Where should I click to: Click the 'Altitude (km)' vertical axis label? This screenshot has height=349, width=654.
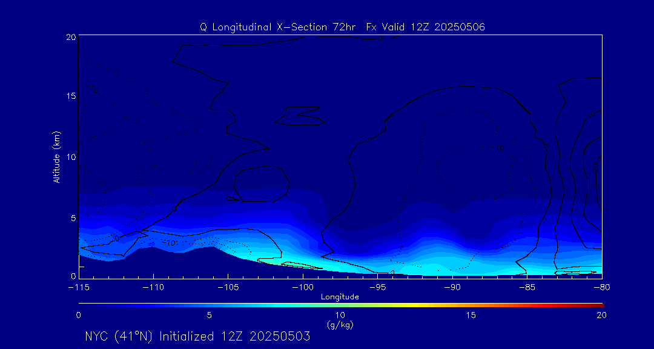56,157
